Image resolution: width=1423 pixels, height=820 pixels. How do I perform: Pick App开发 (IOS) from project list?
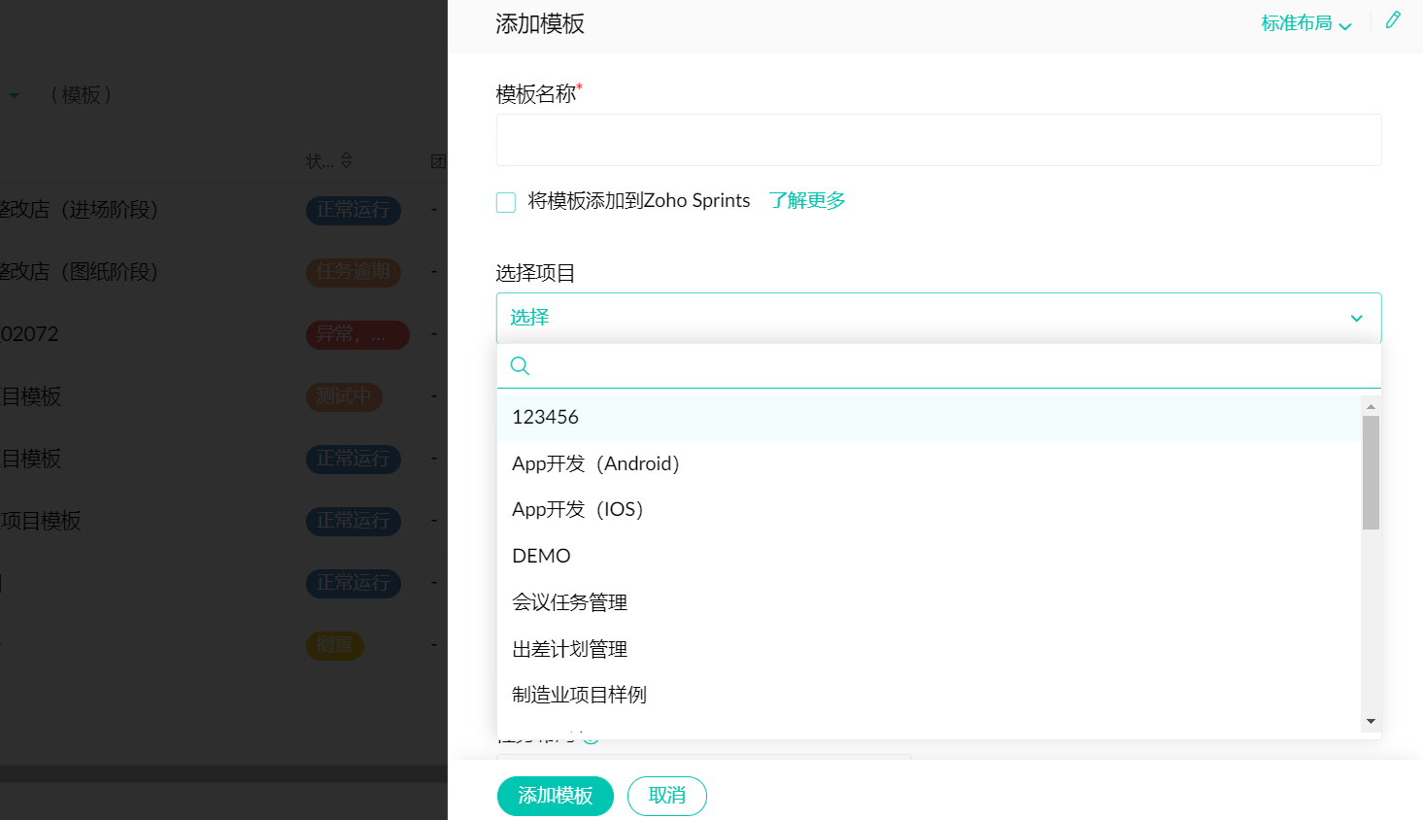577,510
